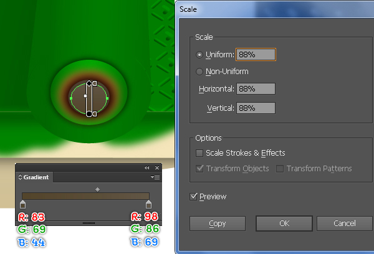Click the Uniform percentage field
This screenshot has width=374, height=254.
pyautogui.click(x=256, y=55)
